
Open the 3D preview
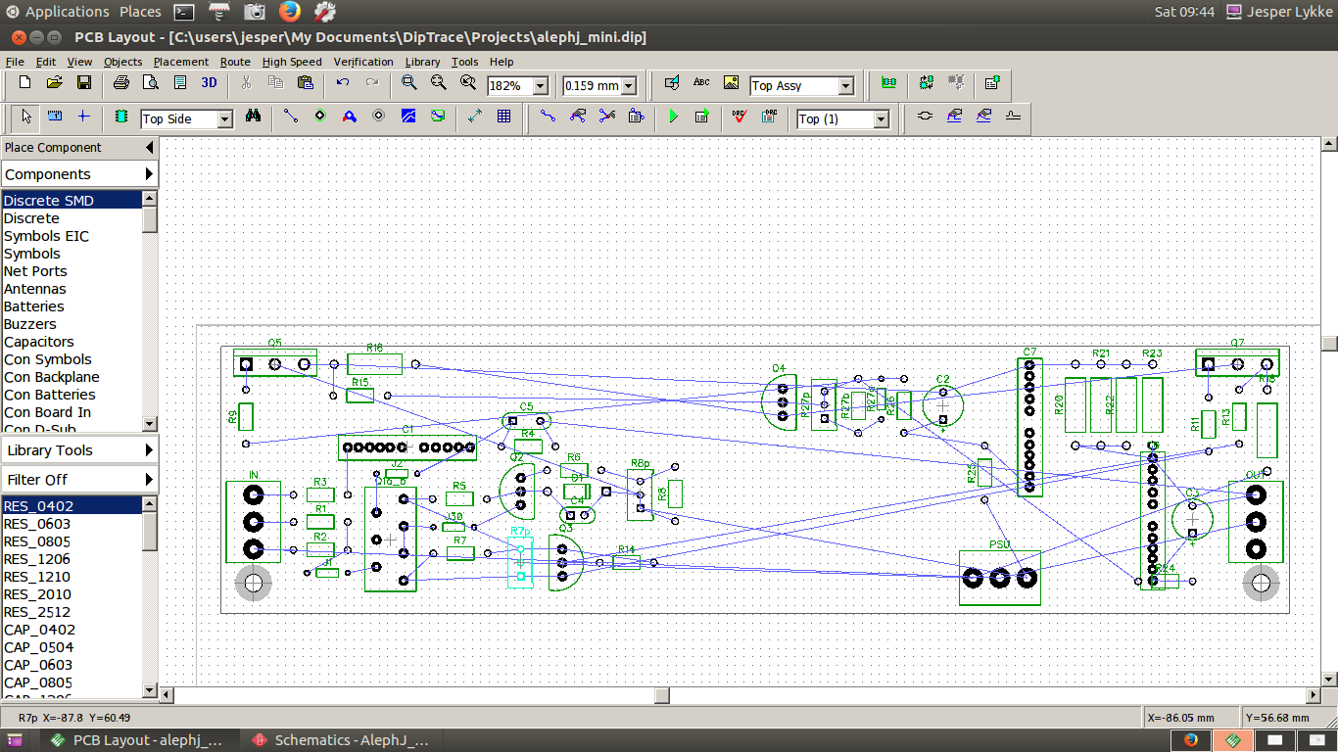209,84
